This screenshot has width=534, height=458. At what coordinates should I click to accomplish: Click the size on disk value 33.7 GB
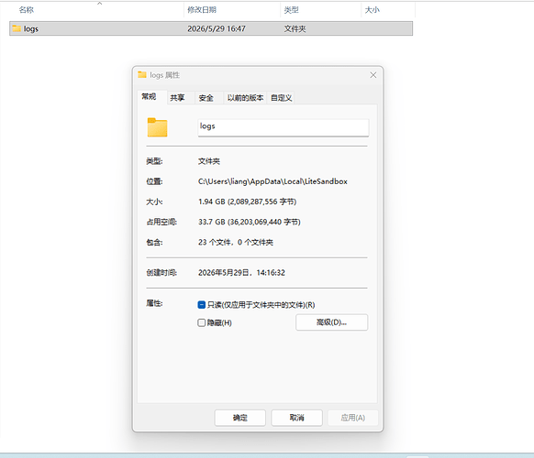pos(250,222)
